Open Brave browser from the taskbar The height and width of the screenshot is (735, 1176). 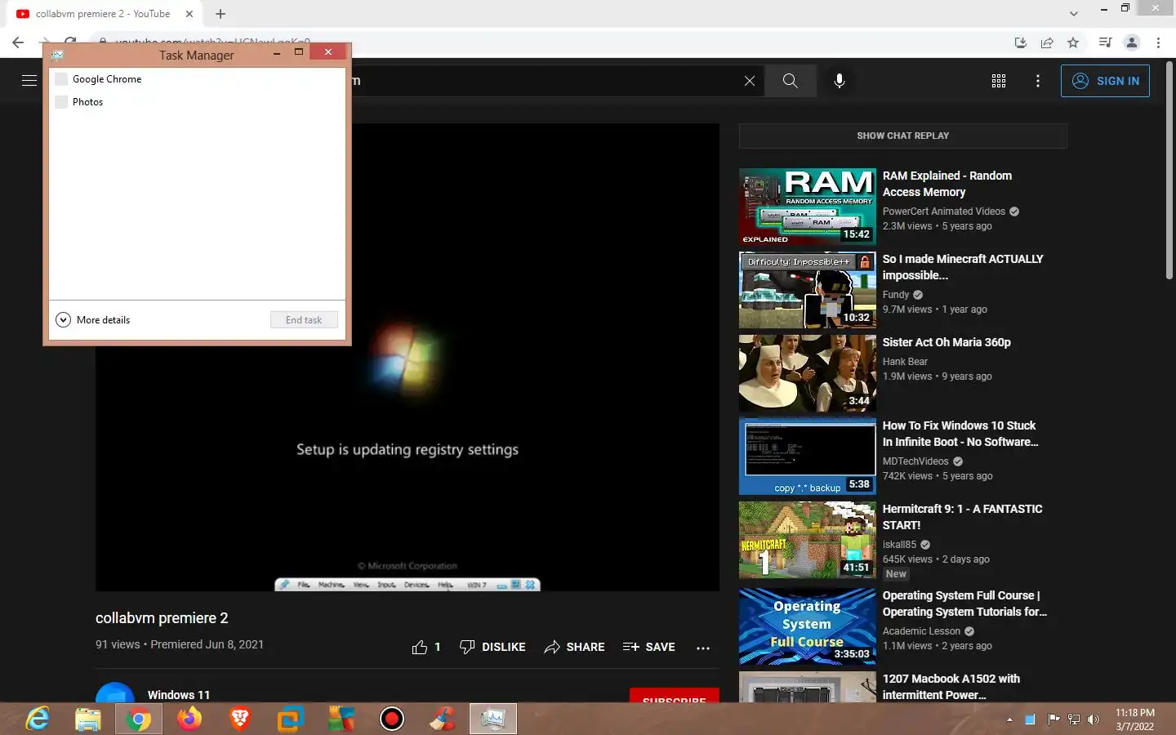[240, 719]
